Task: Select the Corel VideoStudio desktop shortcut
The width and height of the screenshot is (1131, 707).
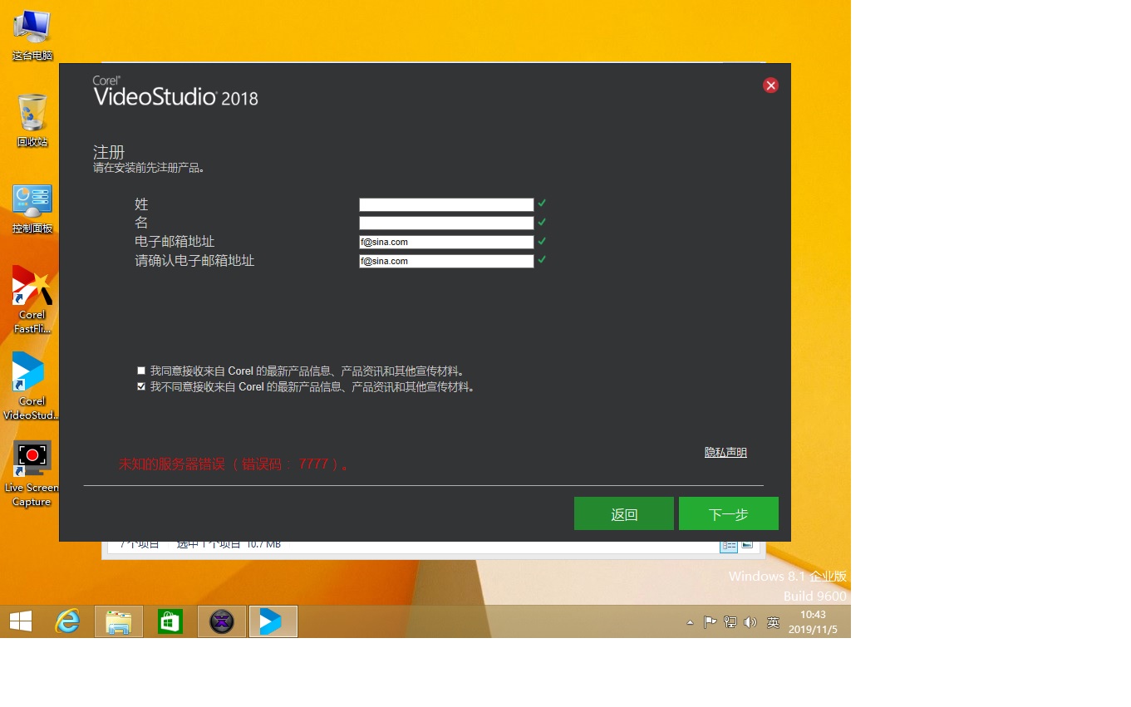Action: tap(32, 385)
